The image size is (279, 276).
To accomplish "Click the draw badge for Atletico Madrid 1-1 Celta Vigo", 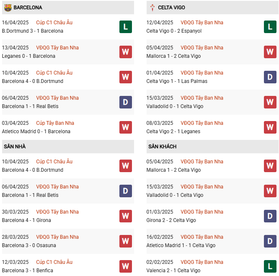I will (x=270, y=241).
